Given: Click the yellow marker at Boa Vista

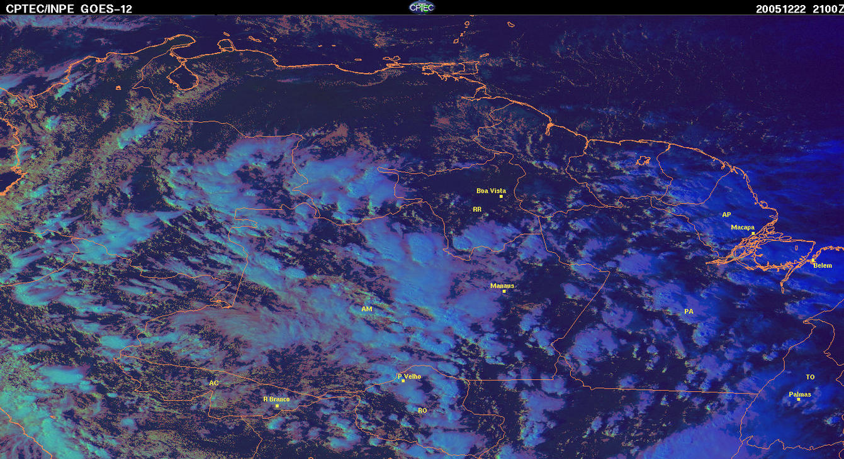Looking at the screenshot, I should (501, 196).
